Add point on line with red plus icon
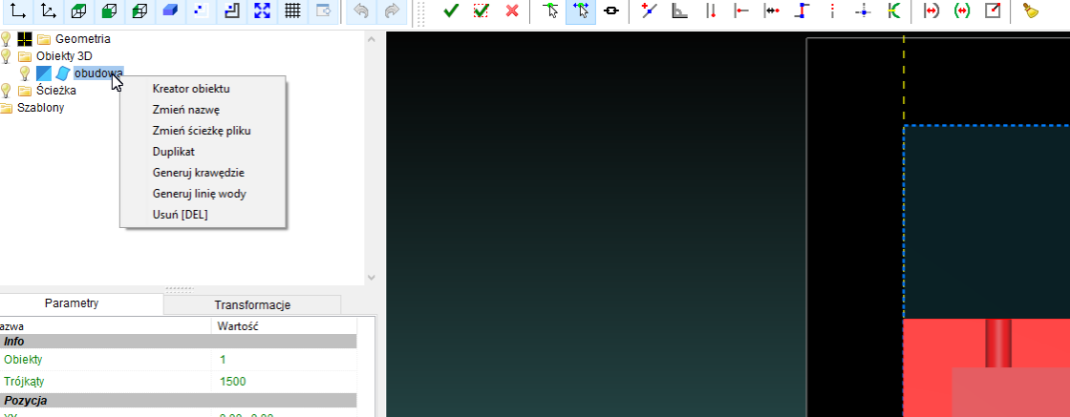 [650, 10]
